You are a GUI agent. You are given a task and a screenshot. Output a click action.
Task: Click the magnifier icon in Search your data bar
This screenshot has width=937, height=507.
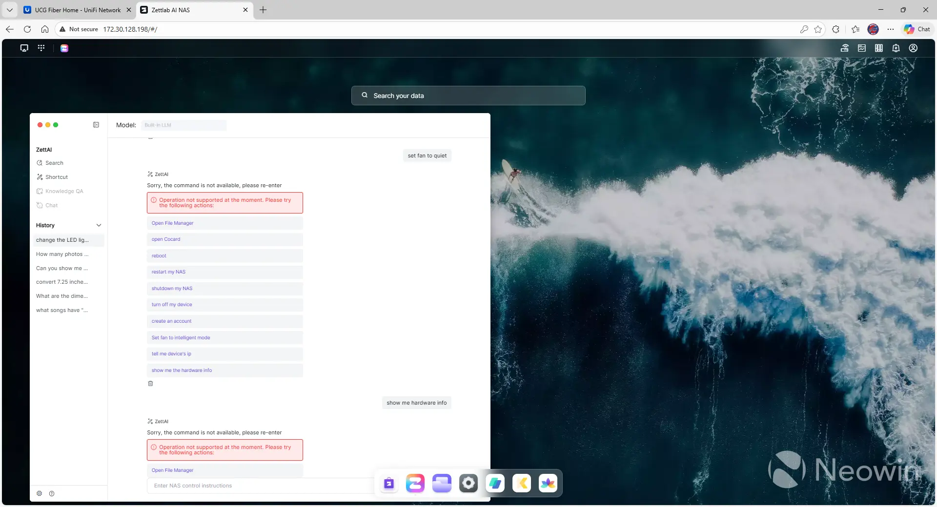(x=365, y=96)
